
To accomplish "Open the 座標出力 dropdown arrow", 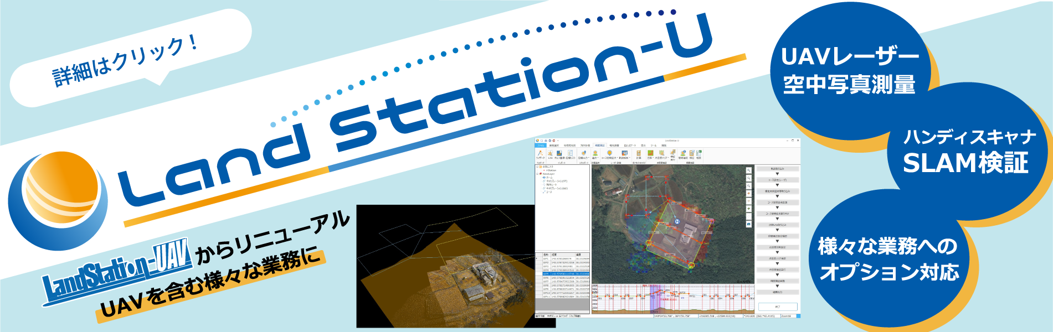I will click(x=589, y=158).
